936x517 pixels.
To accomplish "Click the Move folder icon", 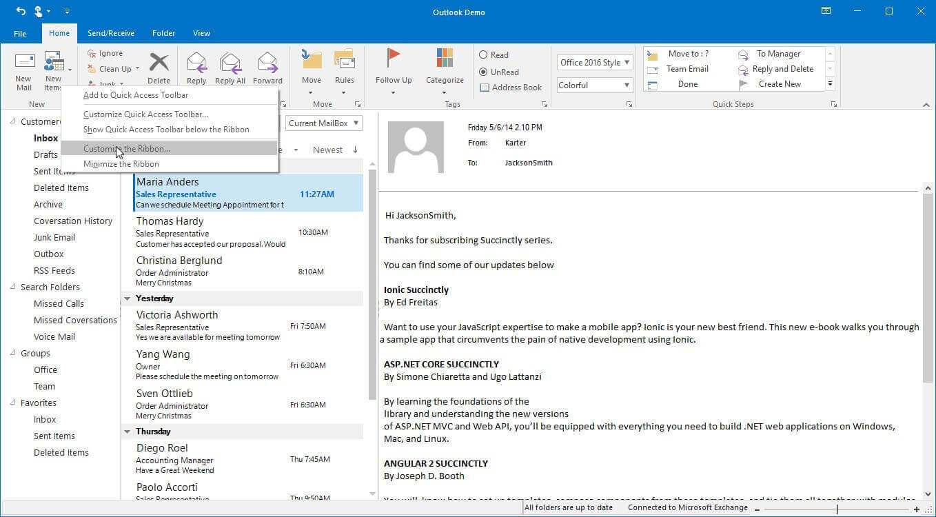I will 312,59.
